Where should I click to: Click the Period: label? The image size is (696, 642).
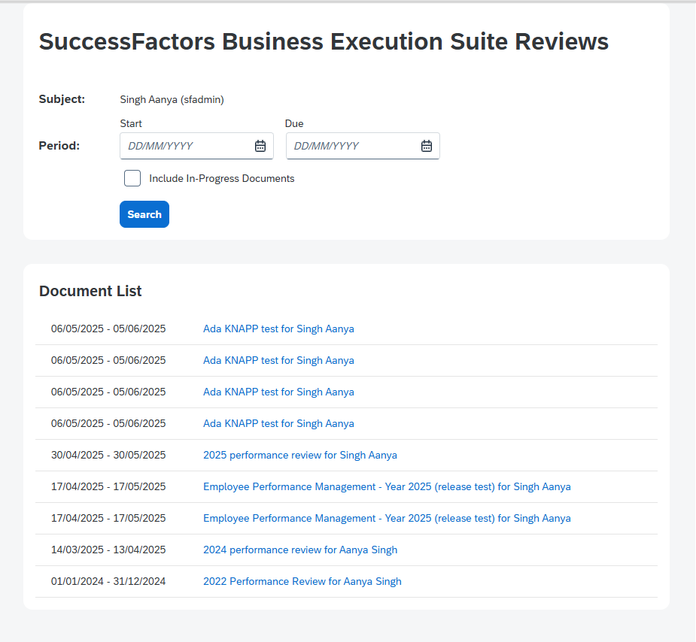click(59, 146)
